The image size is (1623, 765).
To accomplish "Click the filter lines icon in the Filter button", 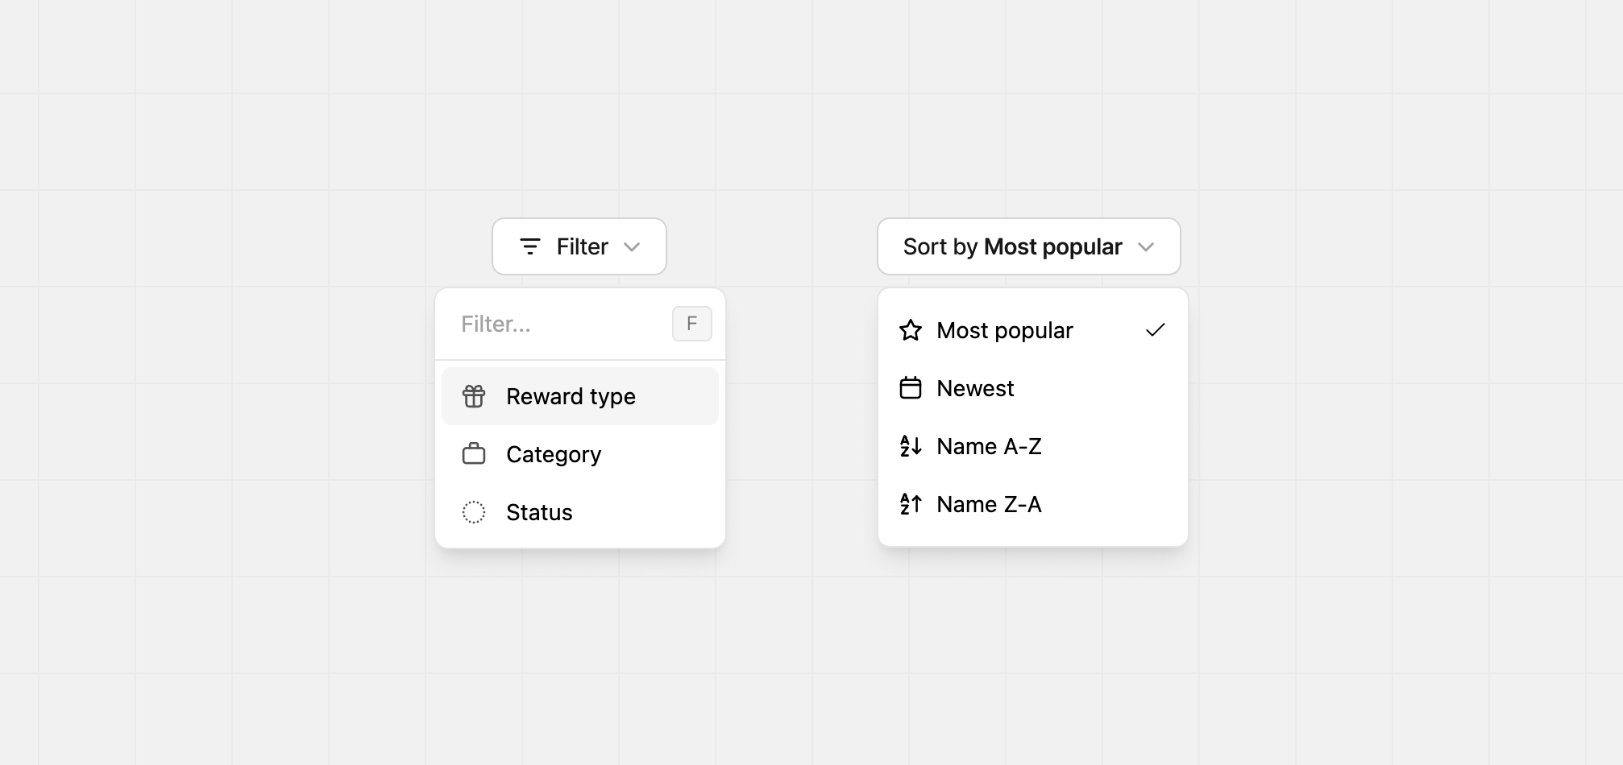I will (x=529, y=246).
